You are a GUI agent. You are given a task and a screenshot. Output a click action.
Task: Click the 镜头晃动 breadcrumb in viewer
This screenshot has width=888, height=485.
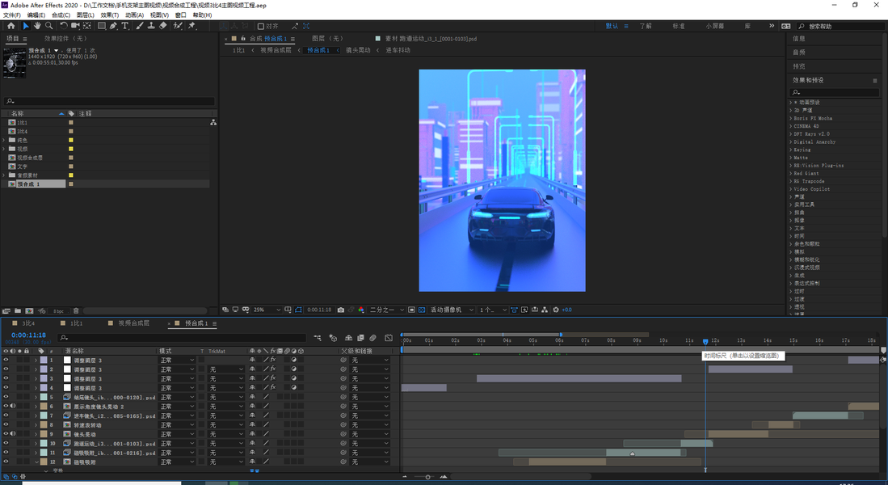click(358, 50)
